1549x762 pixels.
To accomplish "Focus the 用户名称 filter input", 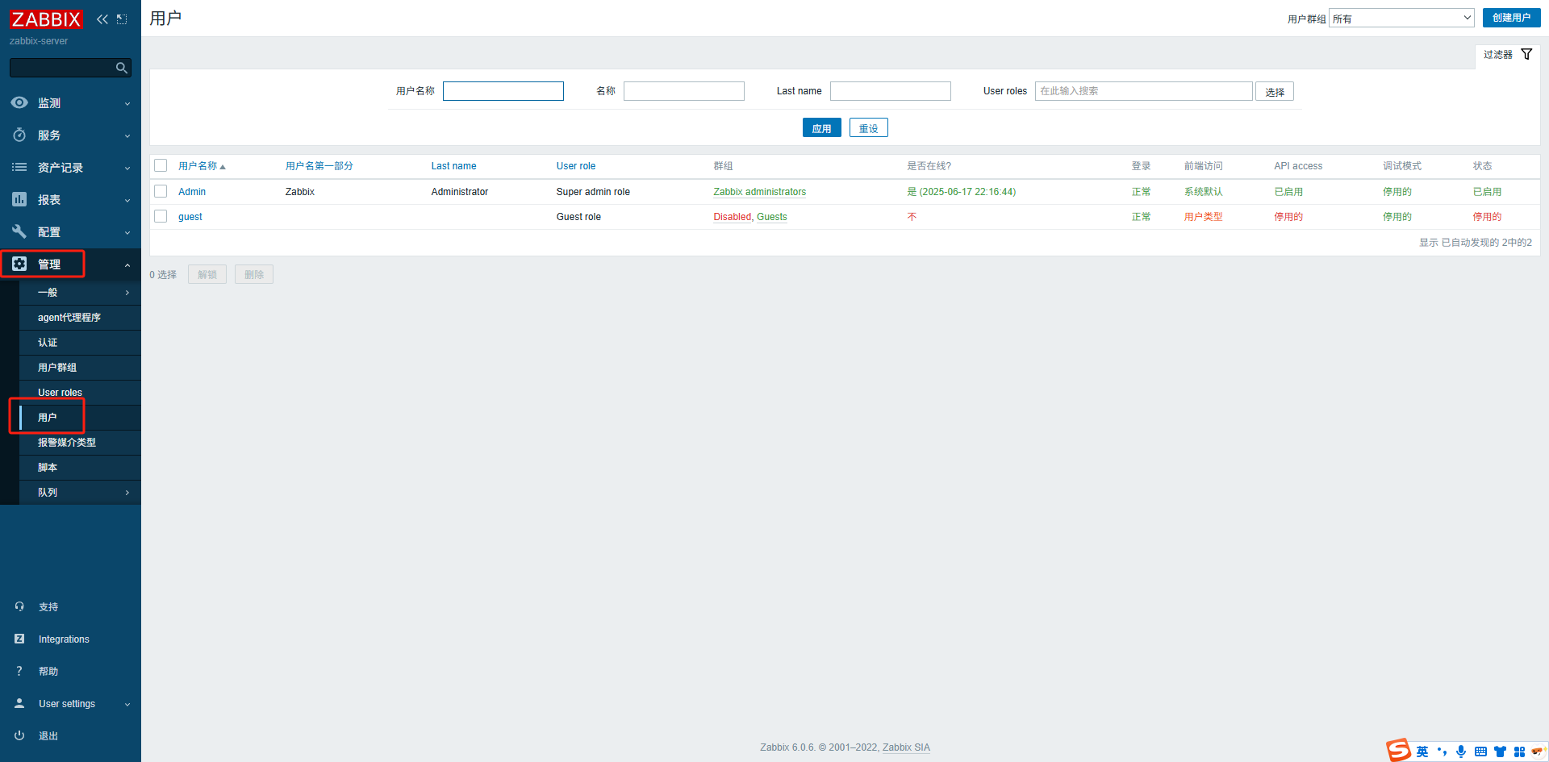I will 503,91.
